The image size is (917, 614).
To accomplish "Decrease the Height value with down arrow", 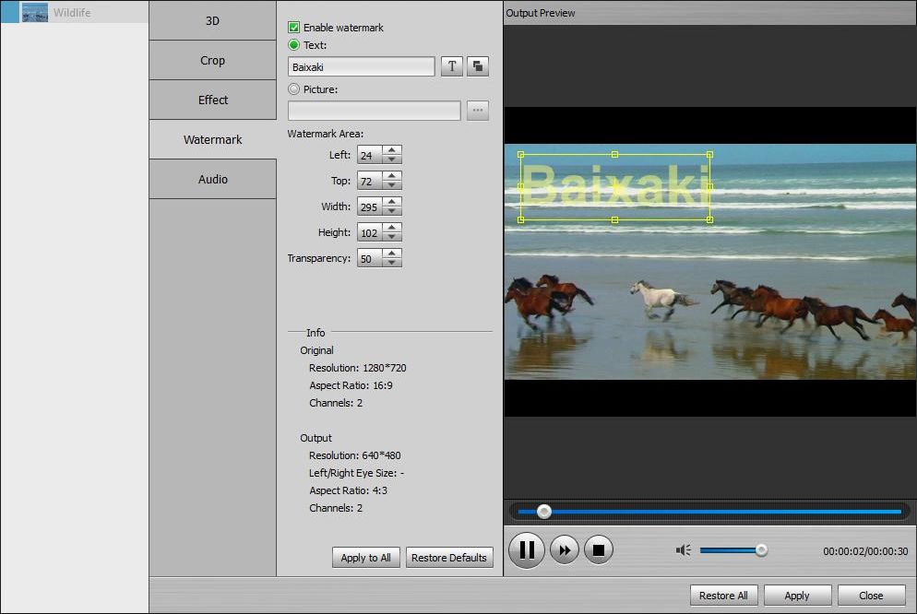I will click(x=391, y=236).
